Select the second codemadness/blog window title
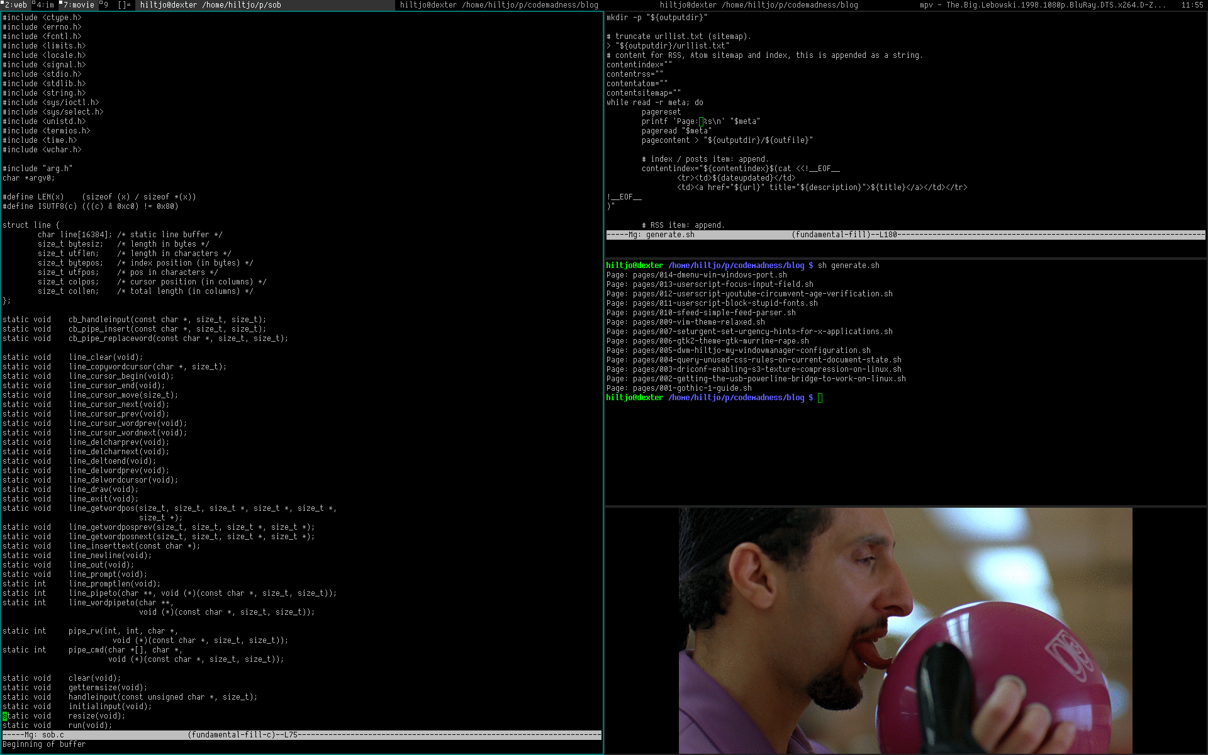1208x755 pixels. [759, 5]
